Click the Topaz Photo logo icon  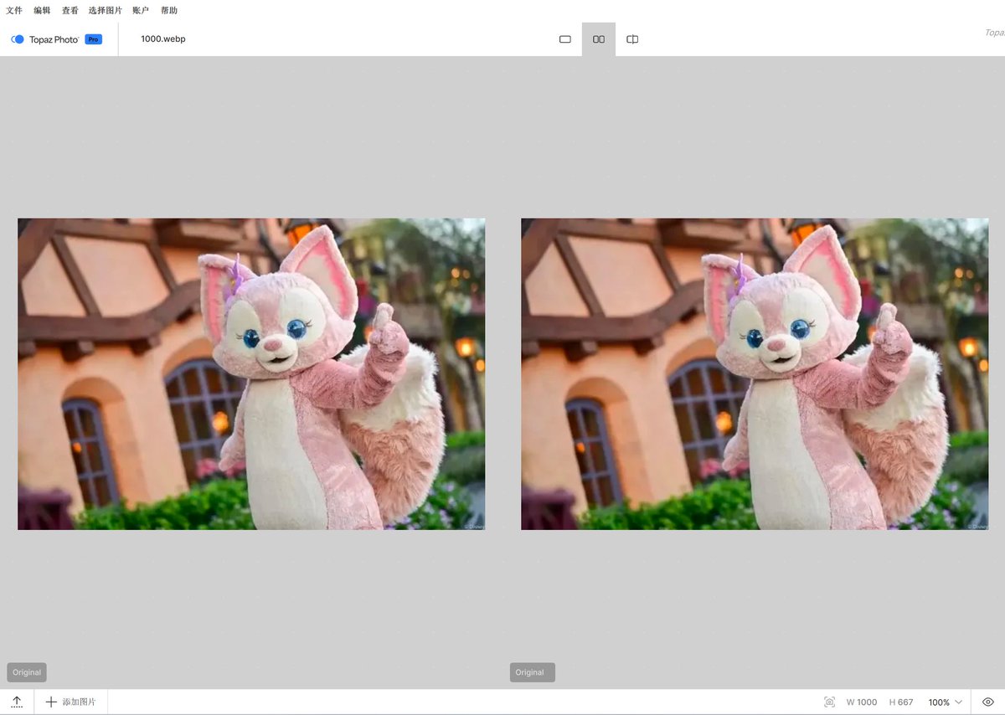click(x=18, y=39)
